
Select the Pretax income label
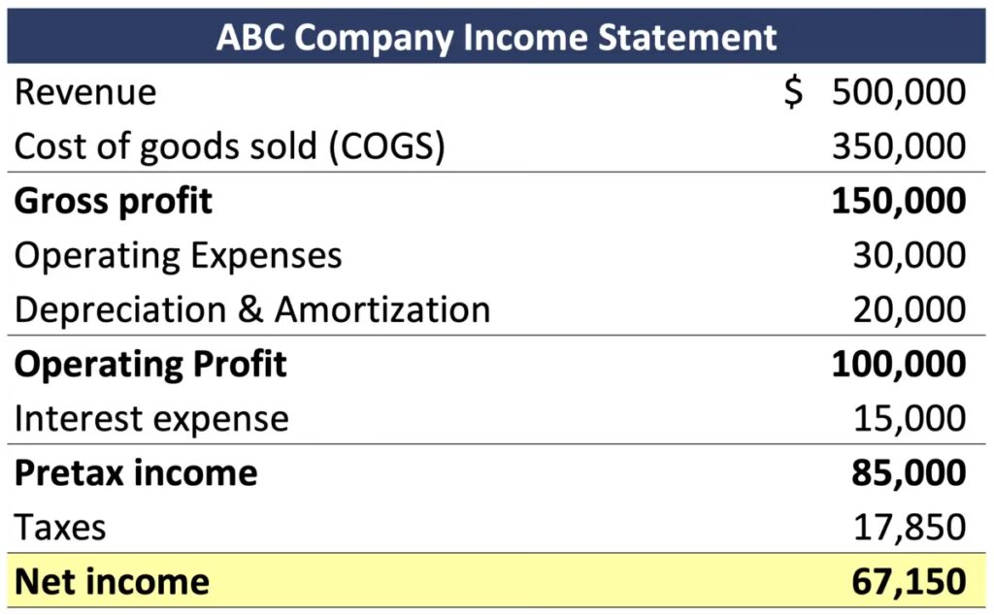pyautogui.click(x=136, y=473)
